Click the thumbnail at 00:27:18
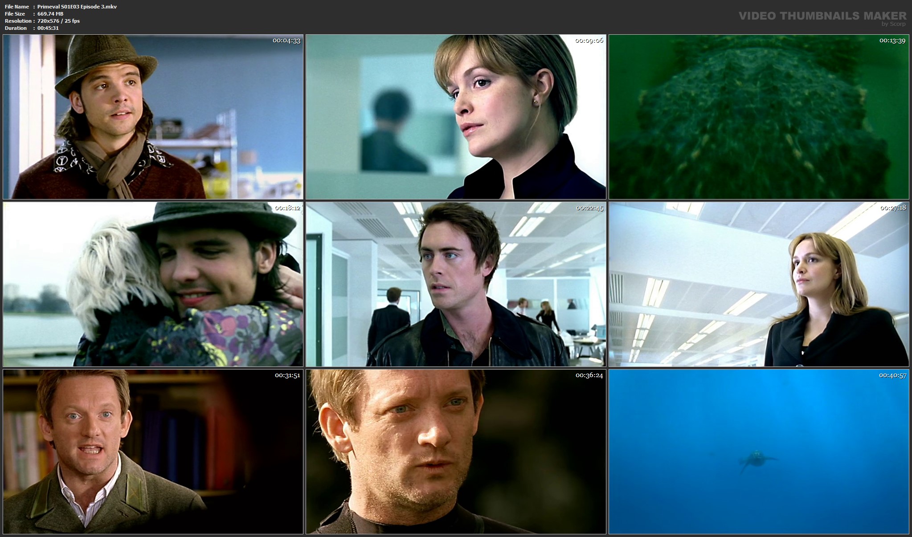912x537 pixels. click(x=758, y=284)
